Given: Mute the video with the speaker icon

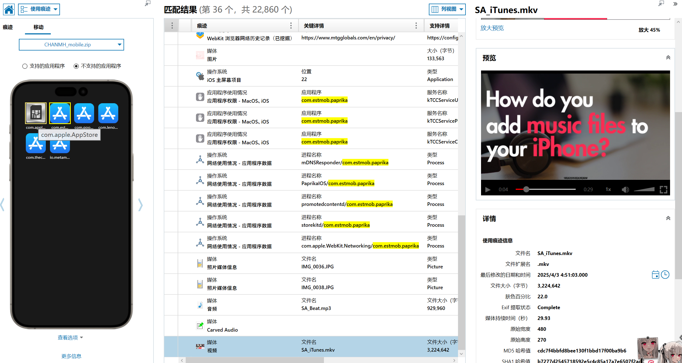Looking at the screenshot, I should [x=625, y=190].
